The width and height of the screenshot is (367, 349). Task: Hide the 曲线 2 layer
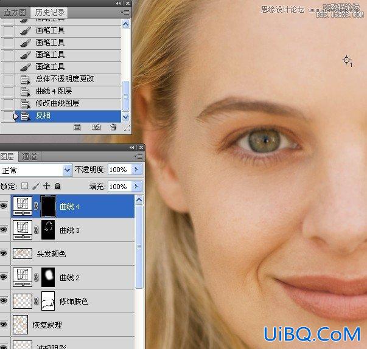click(x=4, y=277)
